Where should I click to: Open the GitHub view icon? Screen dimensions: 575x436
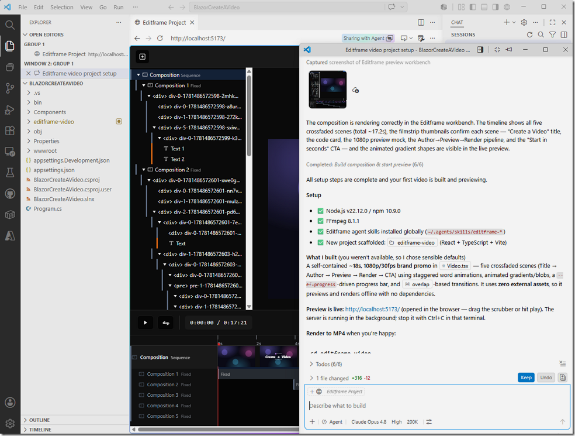pos(10,194)
